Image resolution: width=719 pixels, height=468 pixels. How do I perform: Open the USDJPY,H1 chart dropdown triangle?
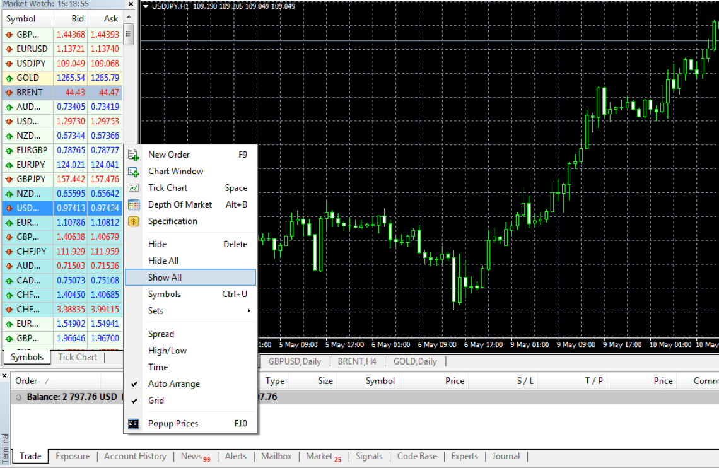[146, 6]
